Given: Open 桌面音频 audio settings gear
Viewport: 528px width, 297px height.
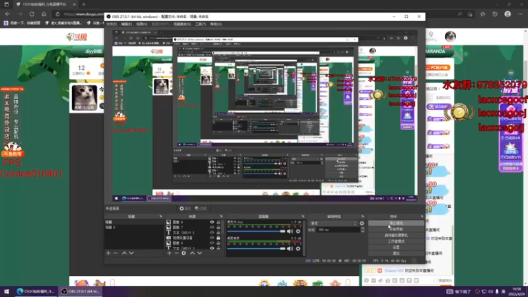Looking at the screenshot, I should tap(298, 249).
